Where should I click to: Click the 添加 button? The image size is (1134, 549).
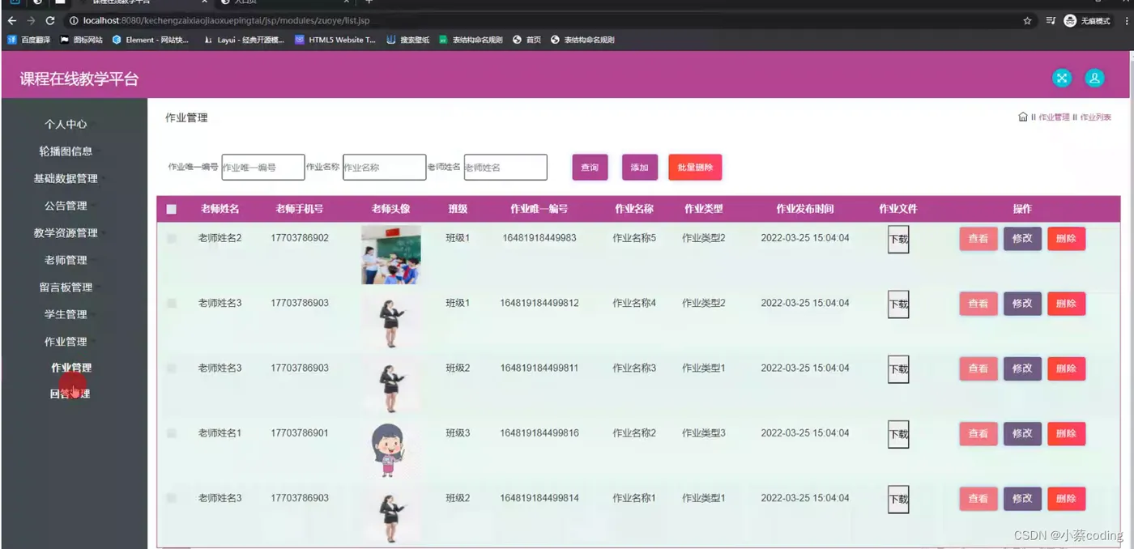click(x=640, y=168)
